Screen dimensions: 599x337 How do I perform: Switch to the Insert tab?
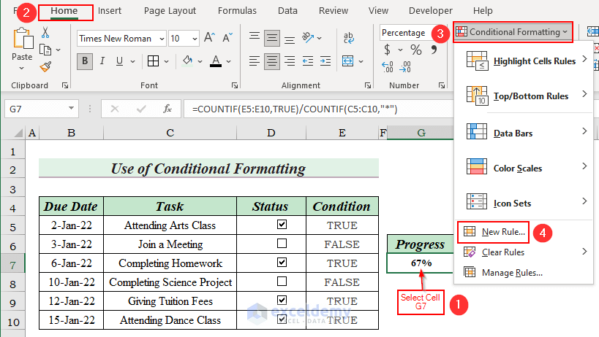pos(109,11)
